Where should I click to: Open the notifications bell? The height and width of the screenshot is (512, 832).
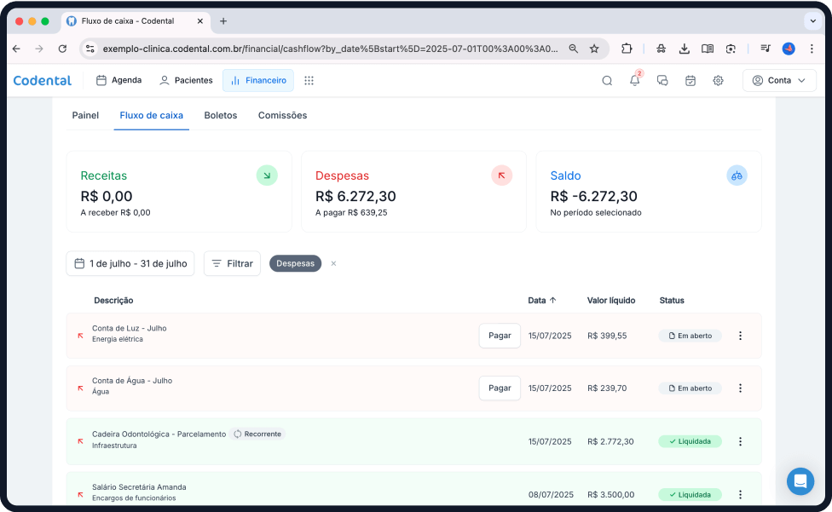point(634,80)
